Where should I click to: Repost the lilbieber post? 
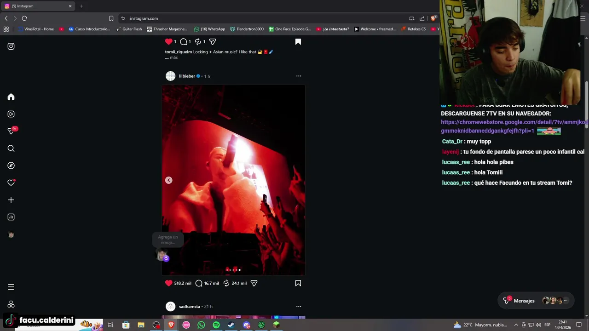pyautogui.click(x=226, y=283)
